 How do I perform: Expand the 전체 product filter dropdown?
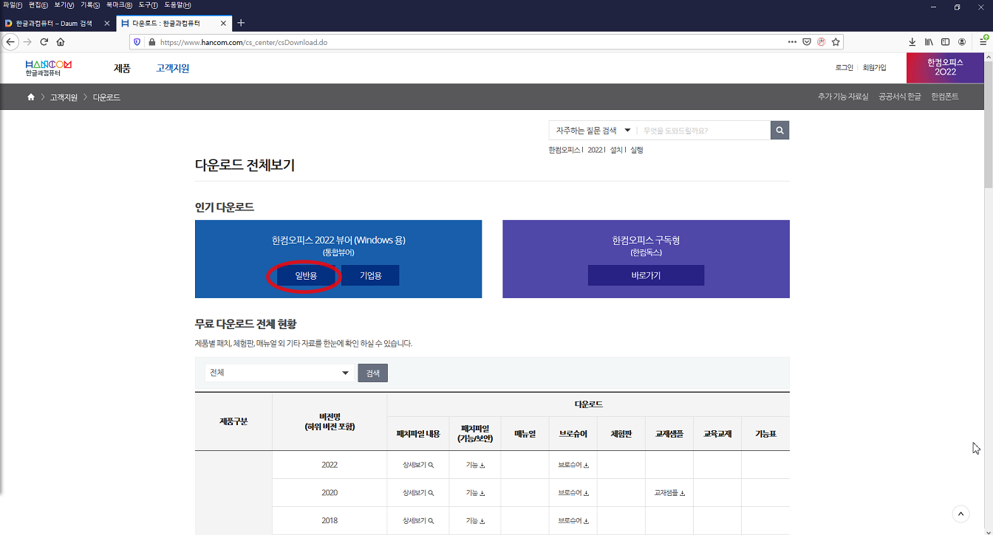(x=279, y=373)
